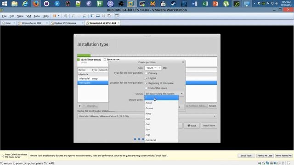The height and width of the screenshot is (165, 294).
Task: Click the Install Tools button
Action: click(x=246, y=155)
